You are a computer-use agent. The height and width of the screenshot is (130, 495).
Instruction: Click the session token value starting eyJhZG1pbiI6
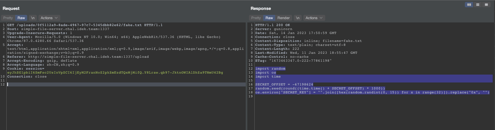[115, 73]
